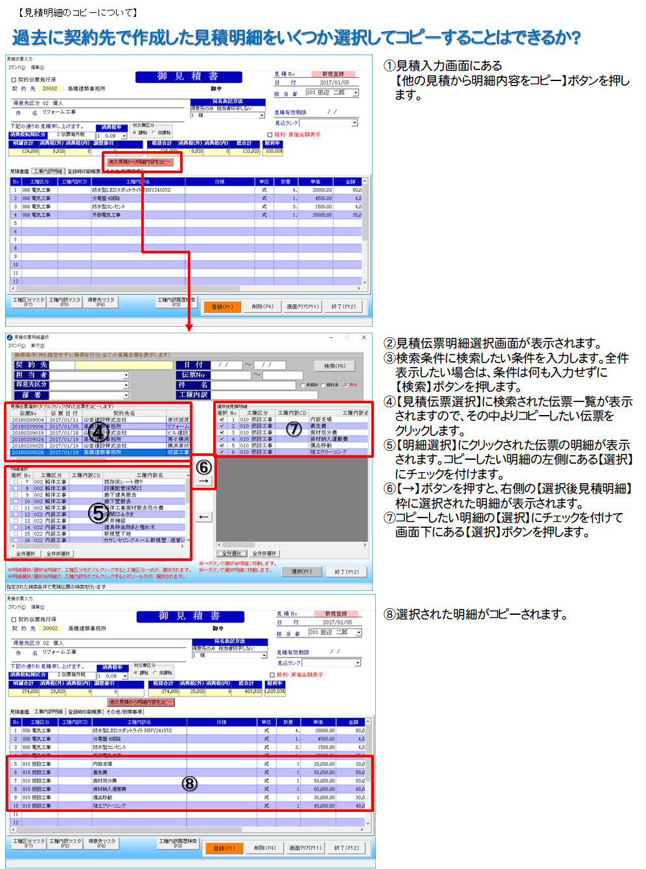
Task: Click the 伝票No start input field
Action: point(230,375)
